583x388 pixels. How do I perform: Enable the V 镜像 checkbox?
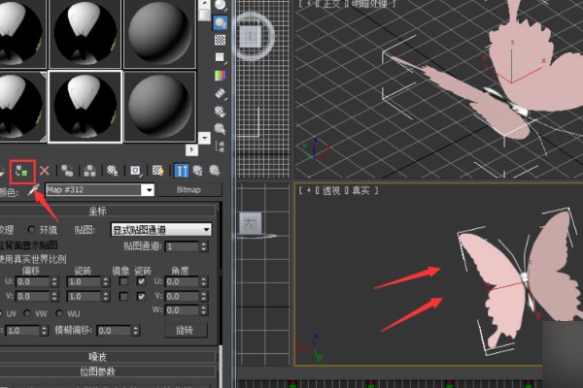pyautogui.click(x=123, y=296)
